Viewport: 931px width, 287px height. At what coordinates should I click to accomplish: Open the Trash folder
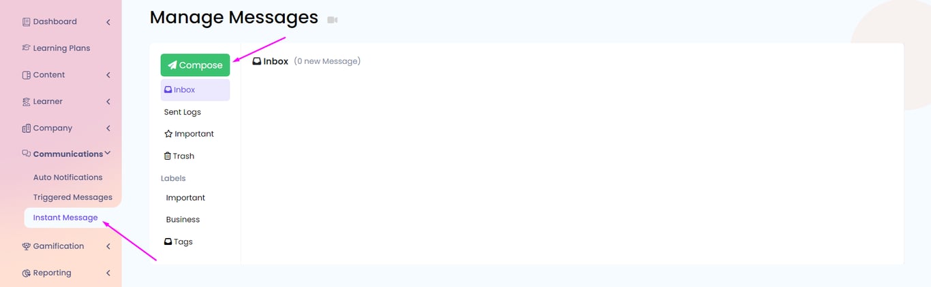179,156
